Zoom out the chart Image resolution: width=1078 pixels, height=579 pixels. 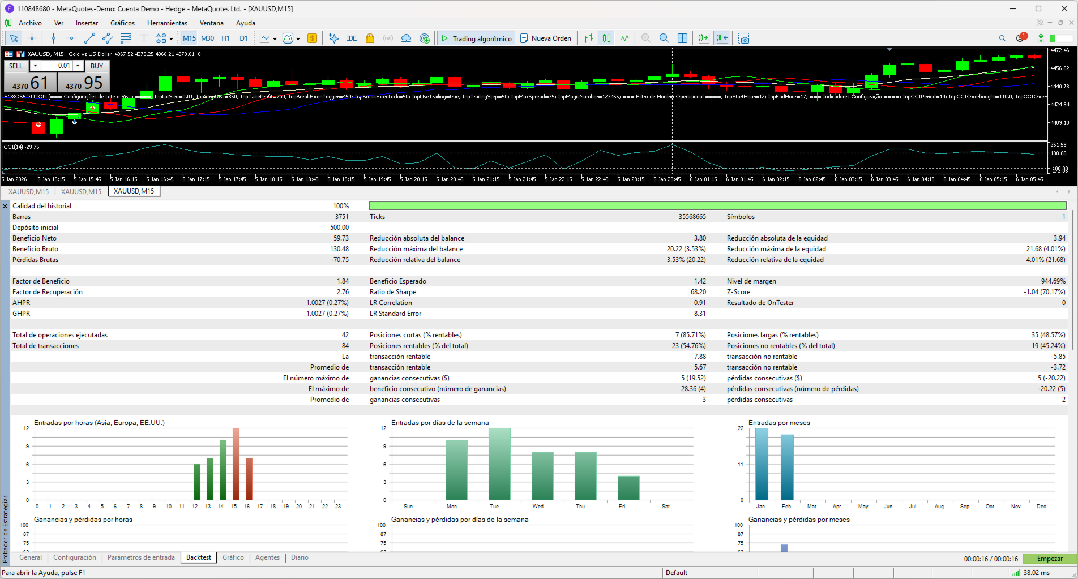[664, 38]
